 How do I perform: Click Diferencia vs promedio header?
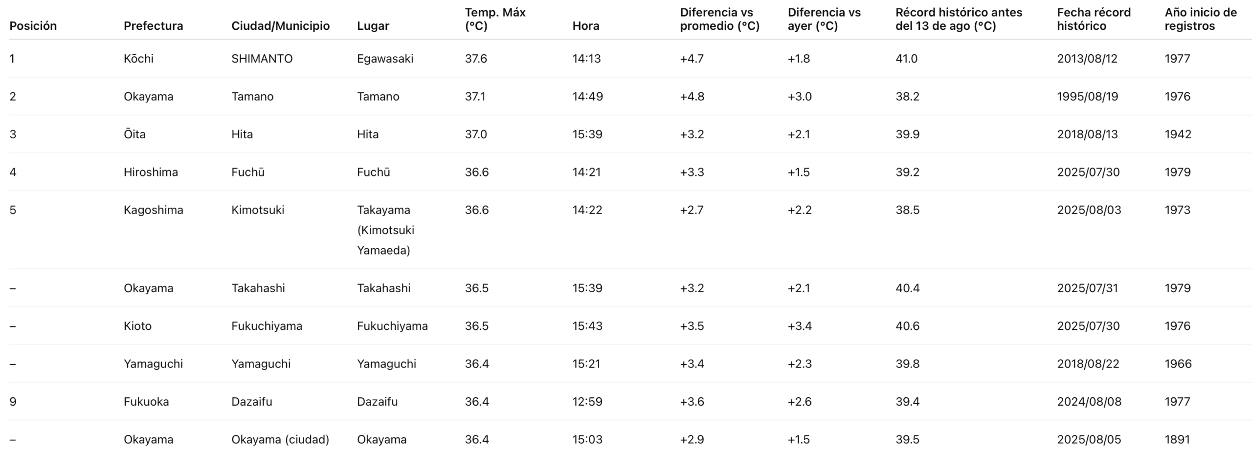click(x=719, y=19)
